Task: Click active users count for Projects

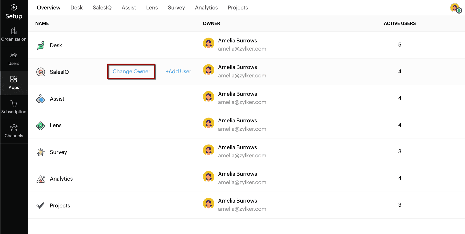Action: (x=400, y=205)
